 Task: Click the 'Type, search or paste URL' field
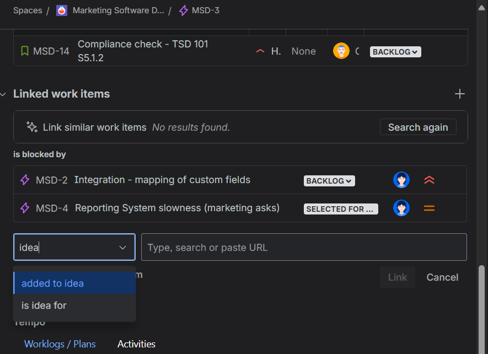(x=304, y=247)
